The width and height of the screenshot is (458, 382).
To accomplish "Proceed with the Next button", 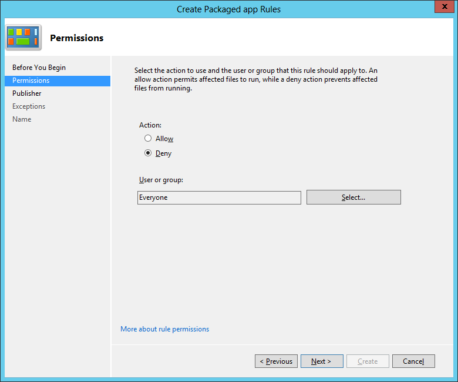I will pyautogui.click(x=322, y=361).
